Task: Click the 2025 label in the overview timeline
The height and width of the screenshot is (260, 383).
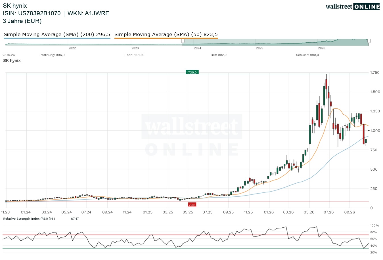Action: tap(259, 48)
